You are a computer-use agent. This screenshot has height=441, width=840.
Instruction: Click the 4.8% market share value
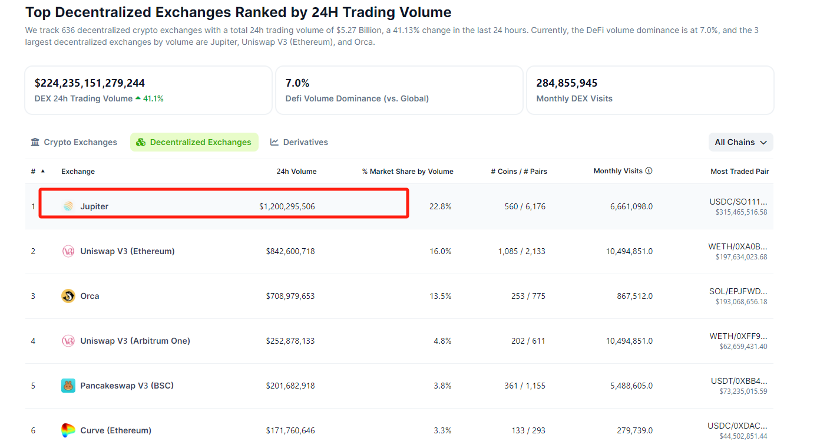(442, 341)
